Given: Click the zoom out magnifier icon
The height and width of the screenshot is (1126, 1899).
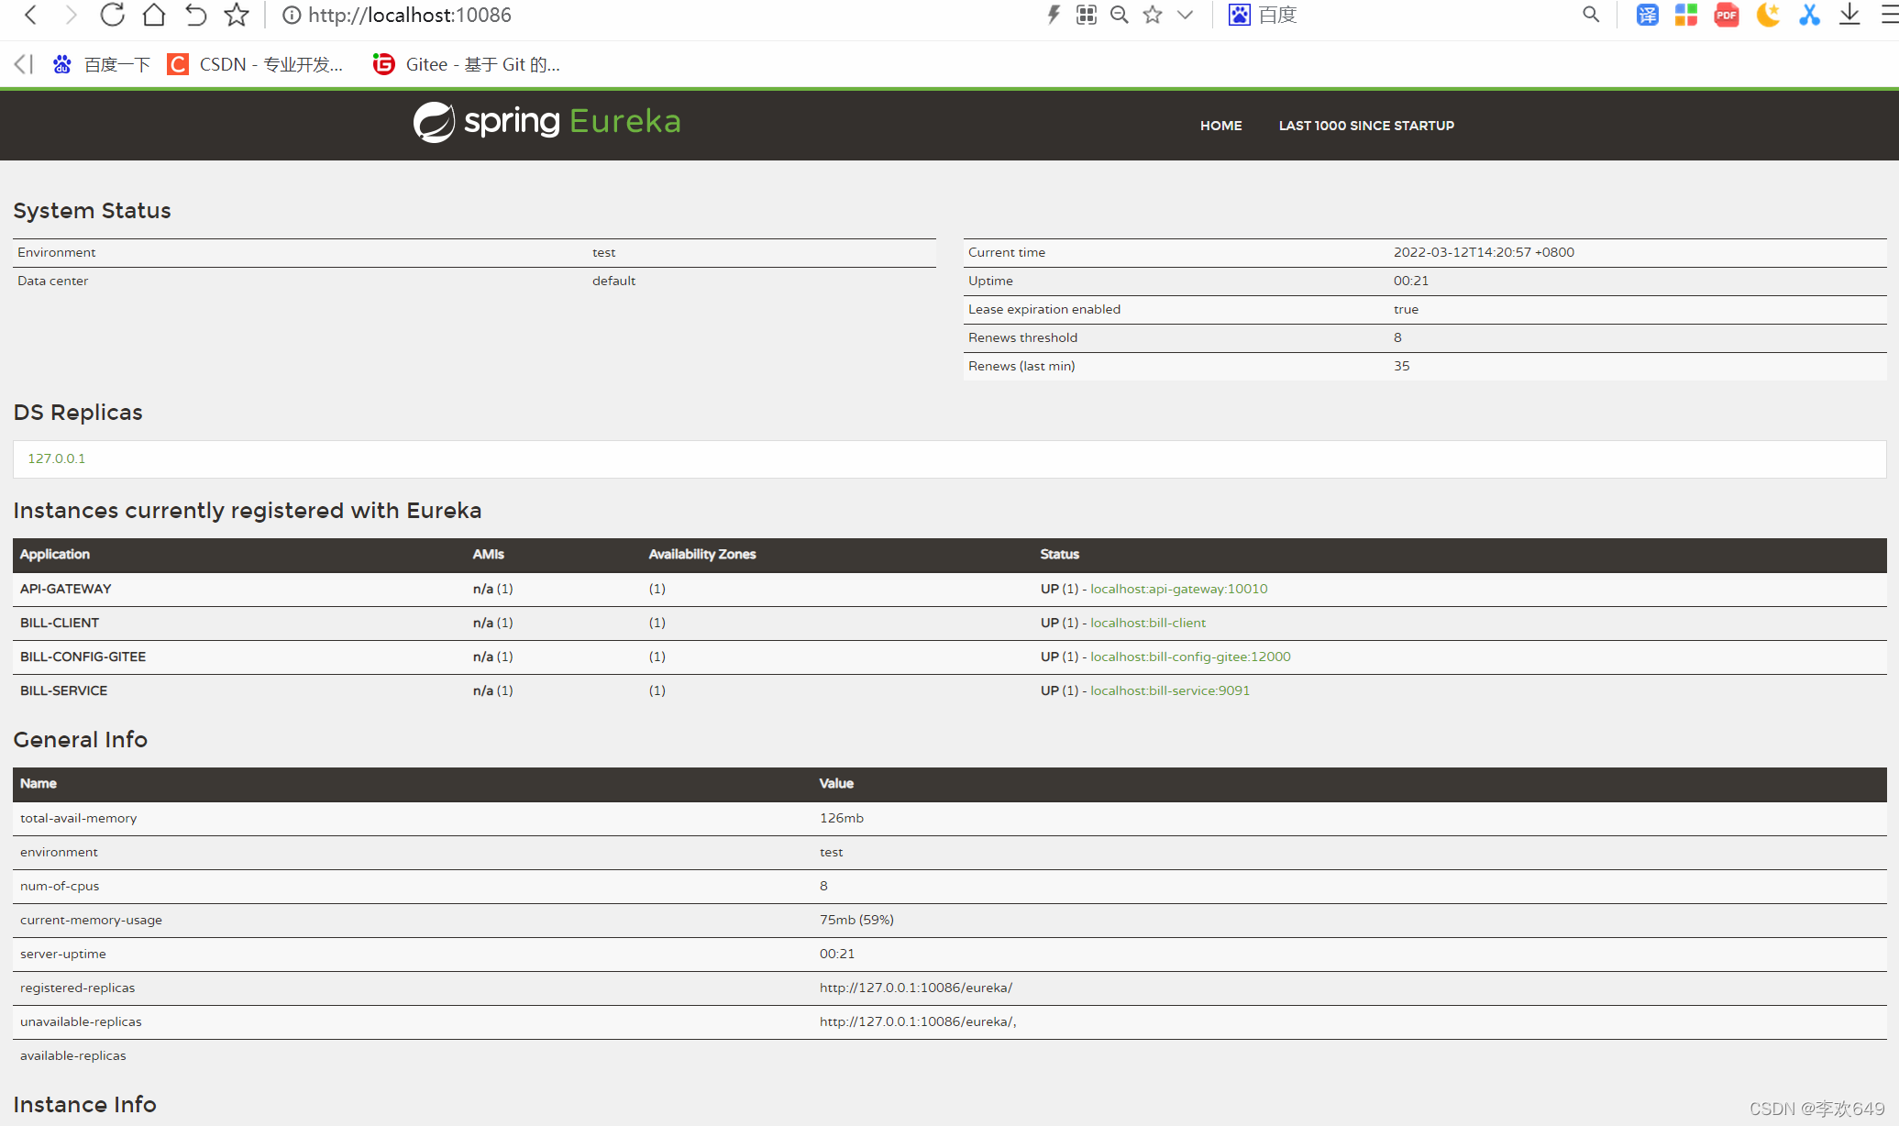Looking at the screenshot, I should pyautogui.click(x=1120, y=15).
